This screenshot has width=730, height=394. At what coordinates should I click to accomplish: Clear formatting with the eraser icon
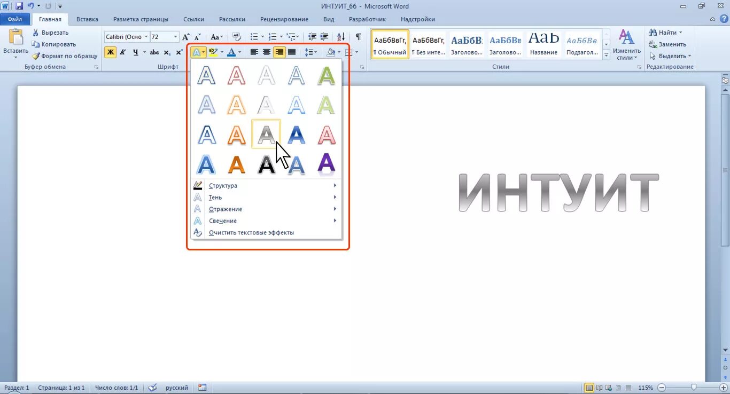pos(237,37)
